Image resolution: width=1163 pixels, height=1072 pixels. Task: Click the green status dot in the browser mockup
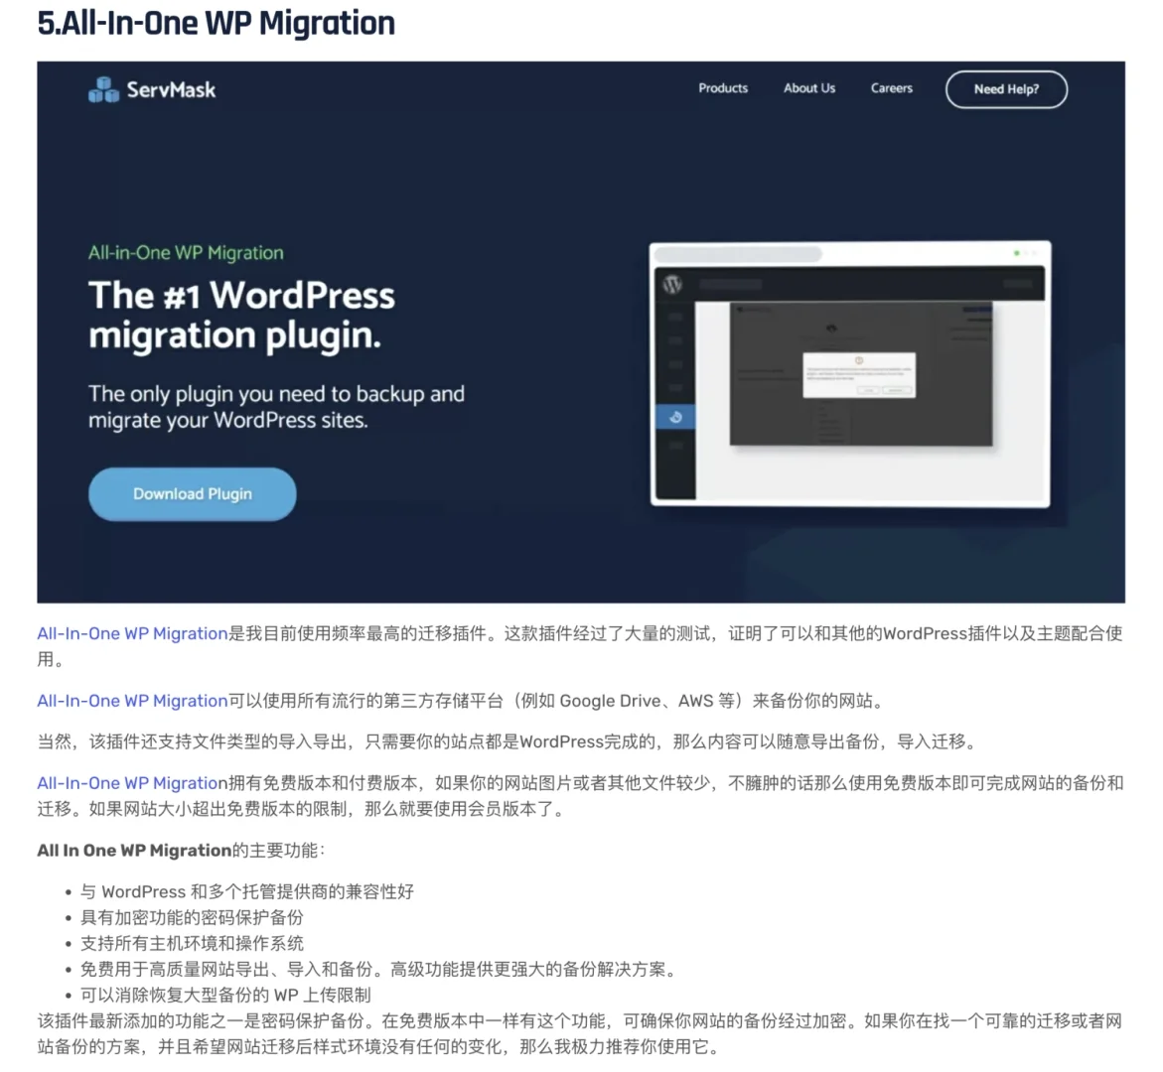[1017, 253]
